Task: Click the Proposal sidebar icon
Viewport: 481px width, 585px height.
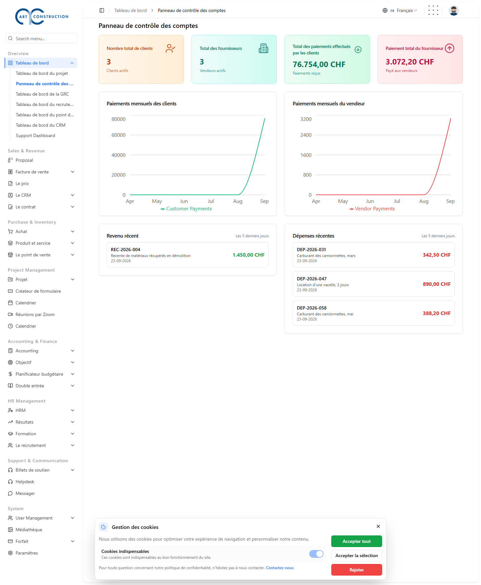Action: [x=10, y=160]
